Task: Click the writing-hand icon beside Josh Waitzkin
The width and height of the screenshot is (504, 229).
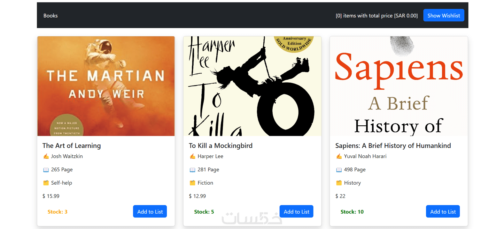Action: click(x=46, y=156)
